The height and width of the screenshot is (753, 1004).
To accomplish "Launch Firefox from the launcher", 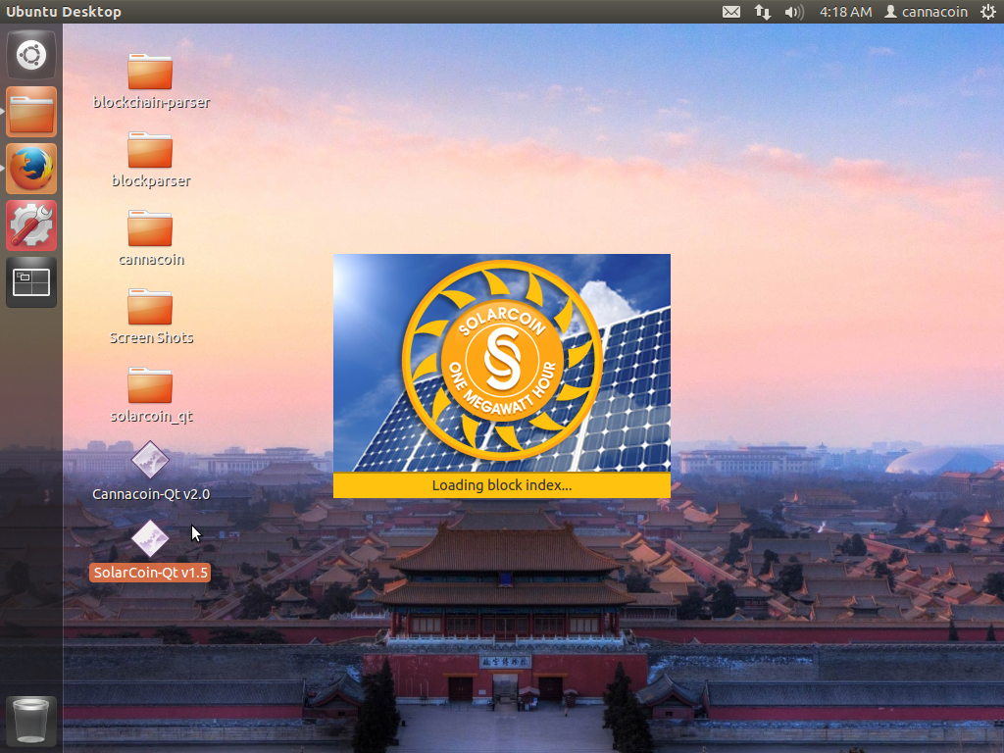I will tap(31, 169).
